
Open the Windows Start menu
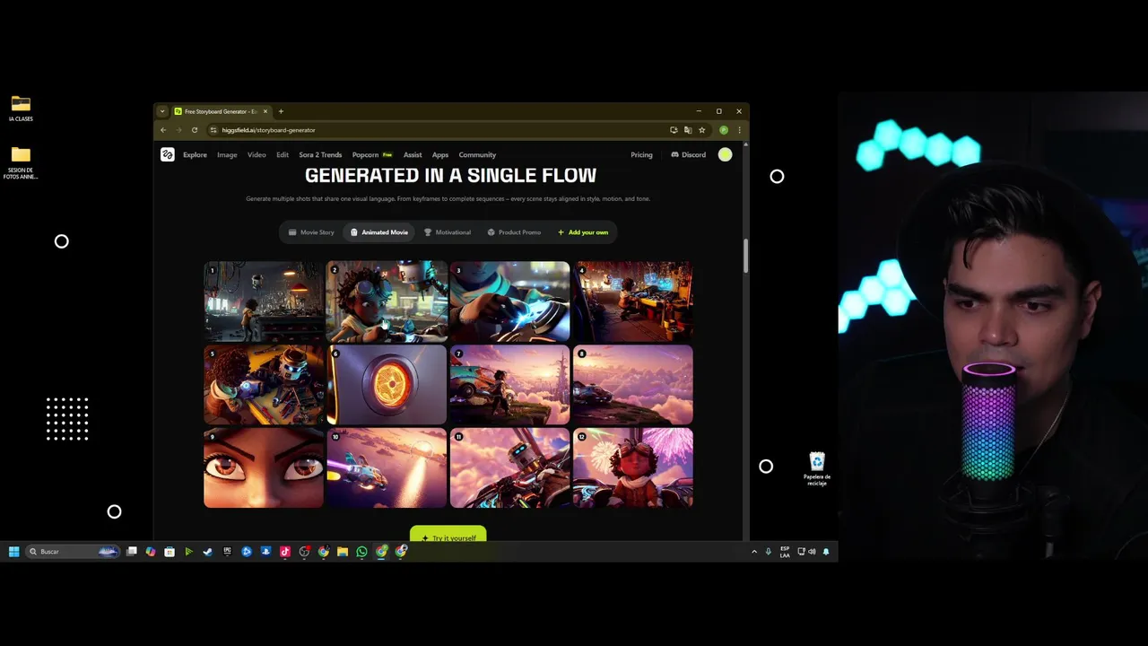tap(13, 552)
